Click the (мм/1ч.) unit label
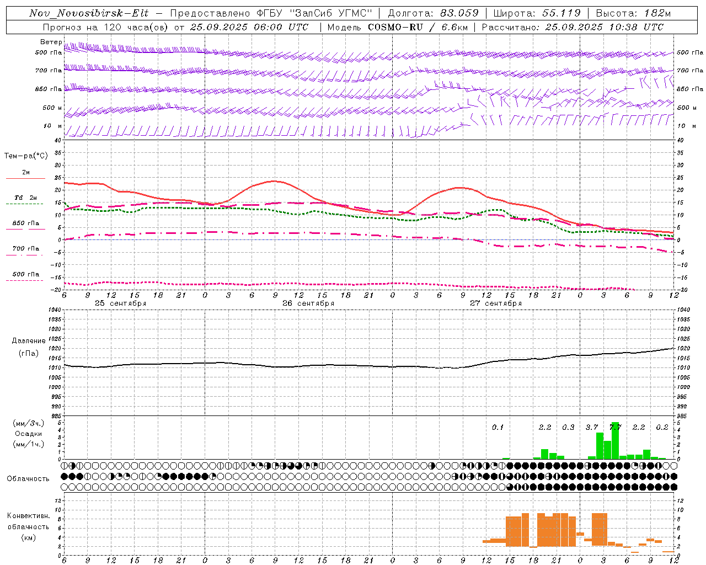The width and height of the screenshot is (706, 565). (x=29, y=444)
